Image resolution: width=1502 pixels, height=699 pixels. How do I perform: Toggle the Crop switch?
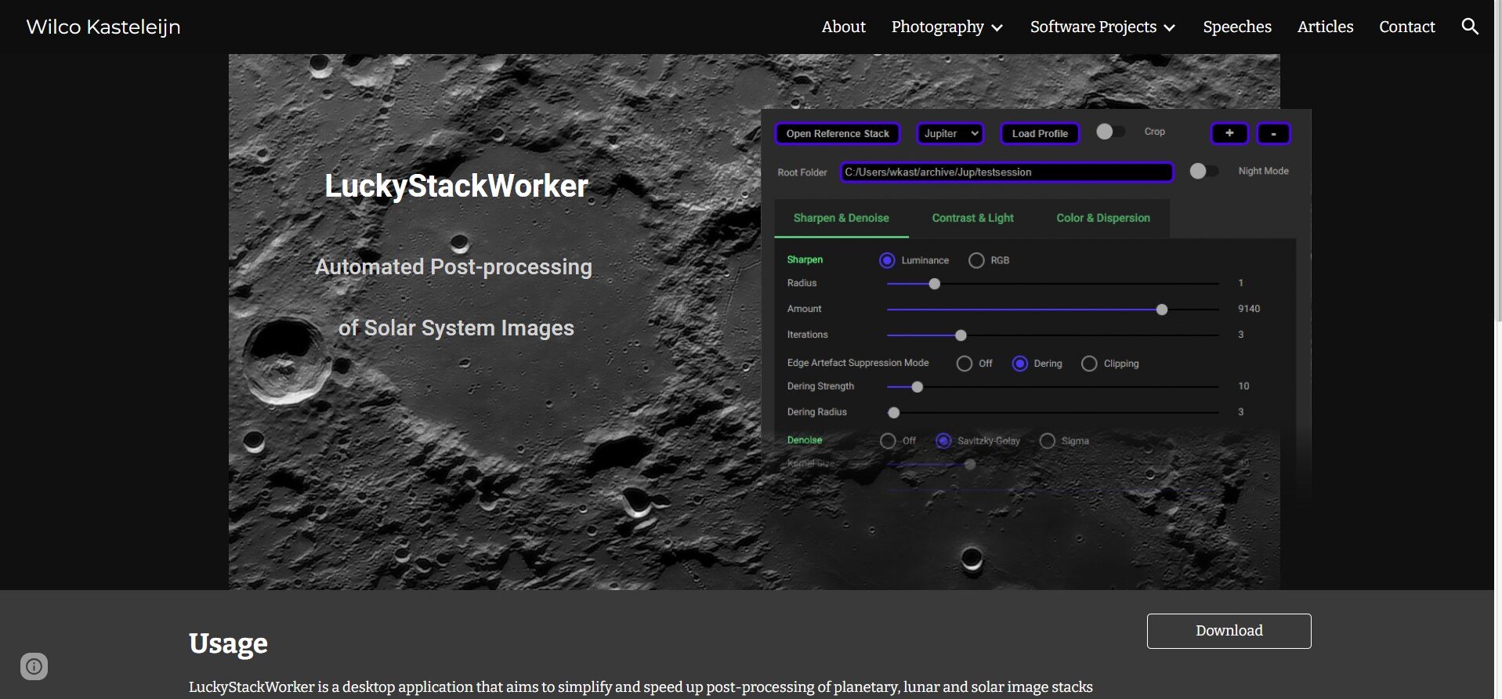[1110, 132]
